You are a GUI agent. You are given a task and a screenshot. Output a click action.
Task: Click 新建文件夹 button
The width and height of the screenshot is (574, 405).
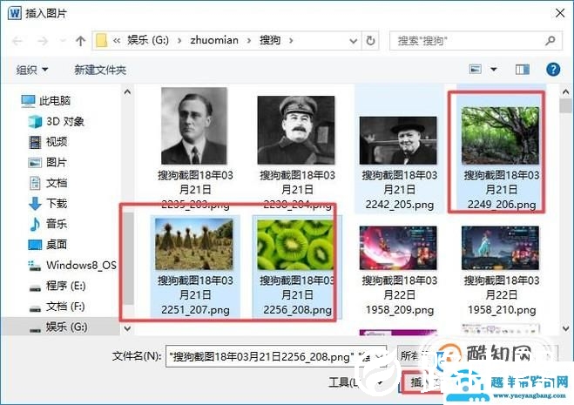[x=100, y=70]
